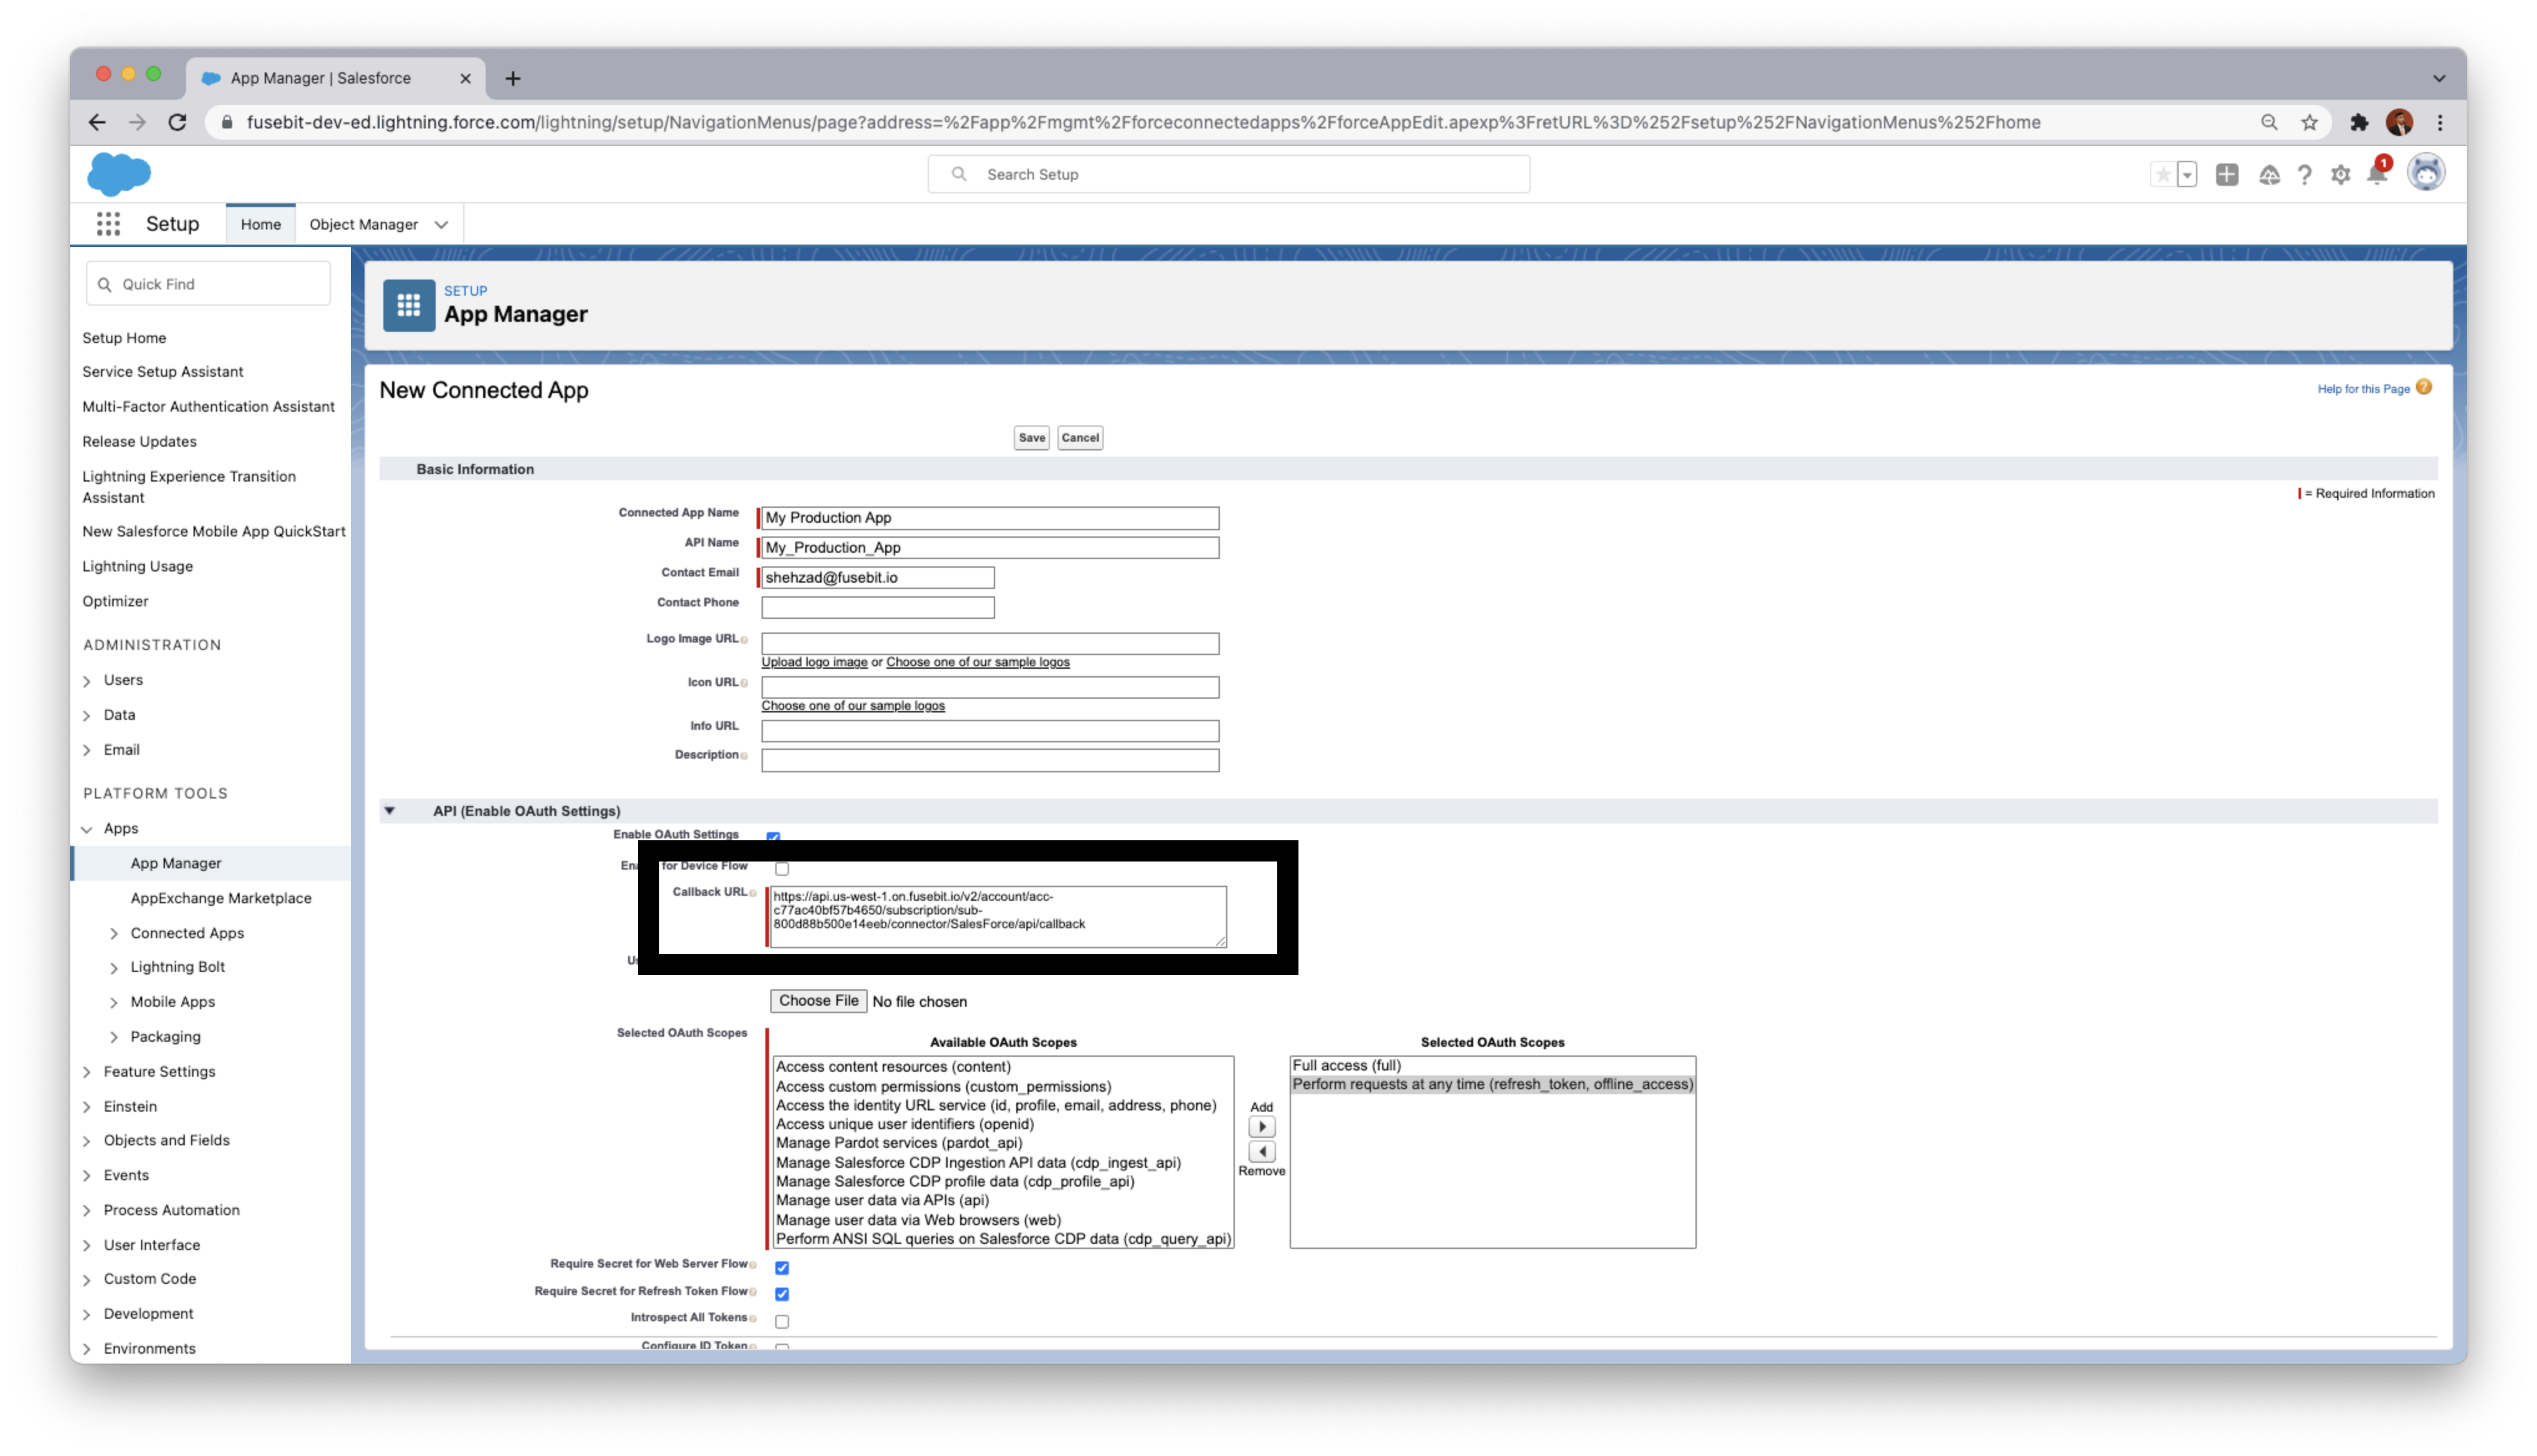Open the Trailhead guidance center icon
Viewport: 2537px width, 1456px height.
(2269, 175)
